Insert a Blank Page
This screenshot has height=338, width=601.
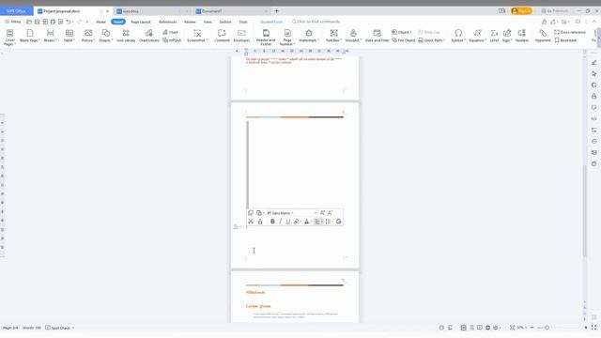point(29,36)
